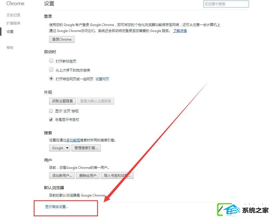Go to 扩展程序 in the sidebar
This screenshot has width=271, height=218.
pos(13,23)
